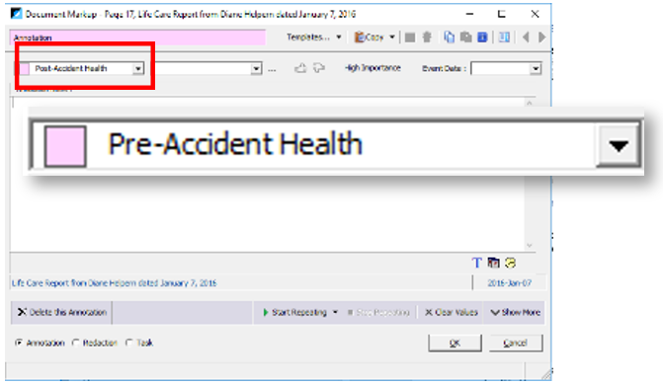Screen dimensions: 663x385
Task: Go to previous annotation with left arrow
Action: point(526,38)
